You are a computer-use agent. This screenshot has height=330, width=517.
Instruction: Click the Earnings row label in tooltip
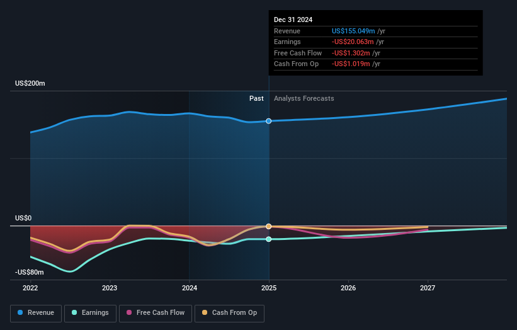pyautogui.click(x=287, y=42)
